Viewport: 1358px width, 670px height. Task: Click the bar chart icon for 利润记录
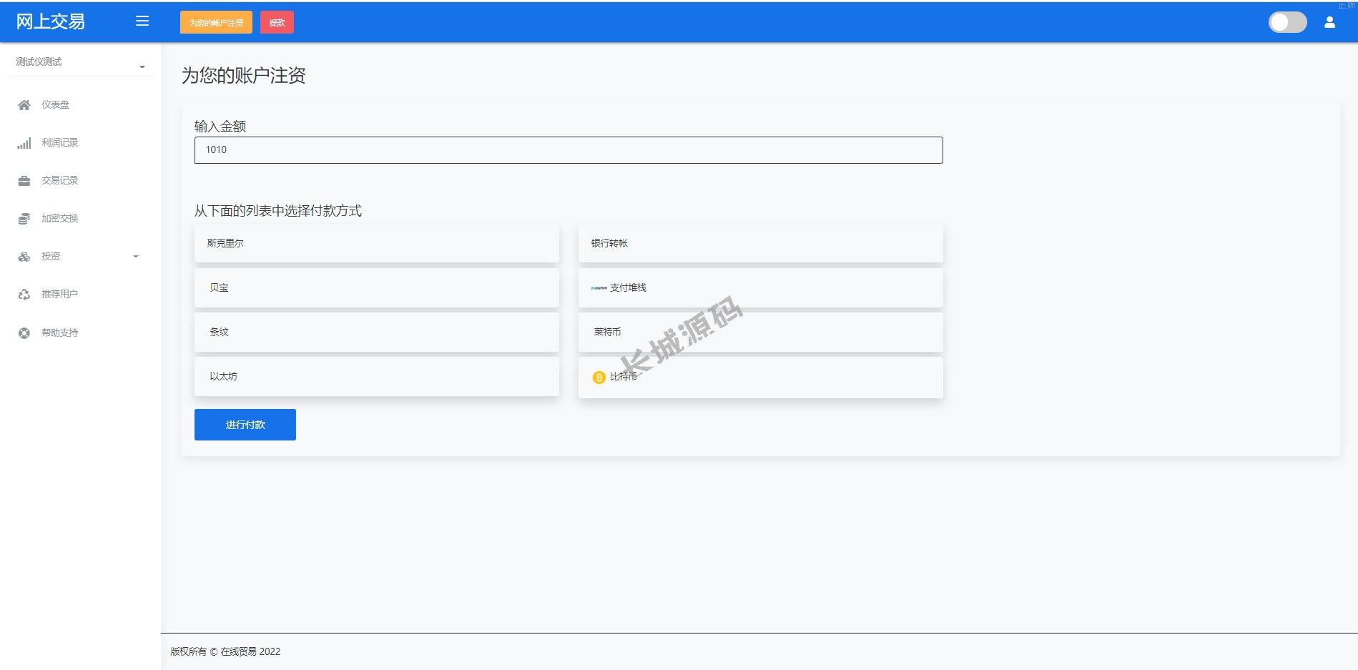click(24, 143)
